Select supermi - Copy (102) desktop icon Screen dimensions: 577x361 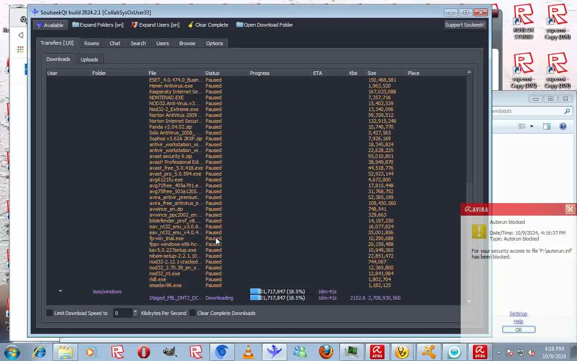point(523,71)
